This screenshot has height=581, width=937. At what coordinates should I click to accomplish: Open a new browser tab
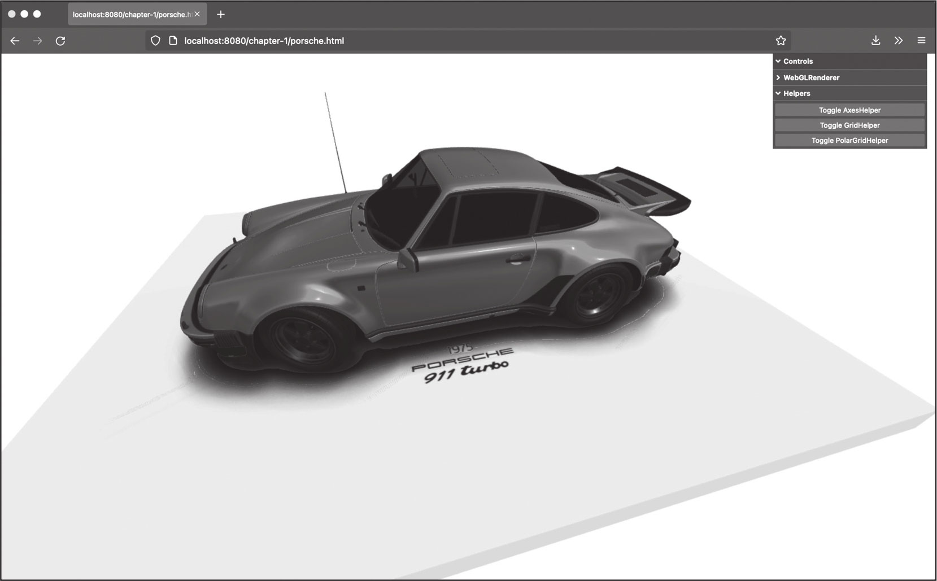pyautogui.click(x=221, y=14)
